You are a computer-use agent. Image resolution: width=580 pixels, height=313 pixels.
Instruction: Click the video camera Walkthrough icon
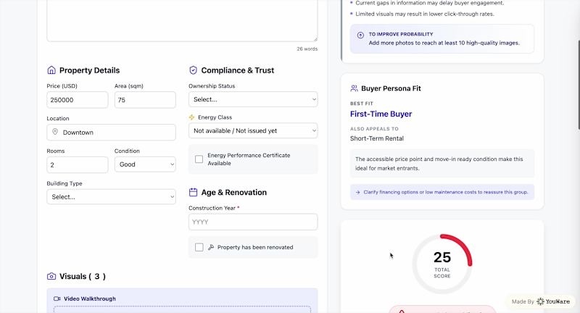coord(57,299)
